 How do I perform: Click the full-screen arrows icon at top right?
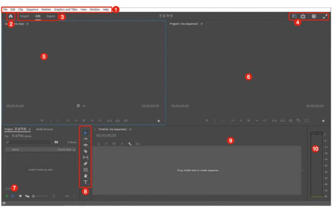pyautogui.click(x=325, y=16)
